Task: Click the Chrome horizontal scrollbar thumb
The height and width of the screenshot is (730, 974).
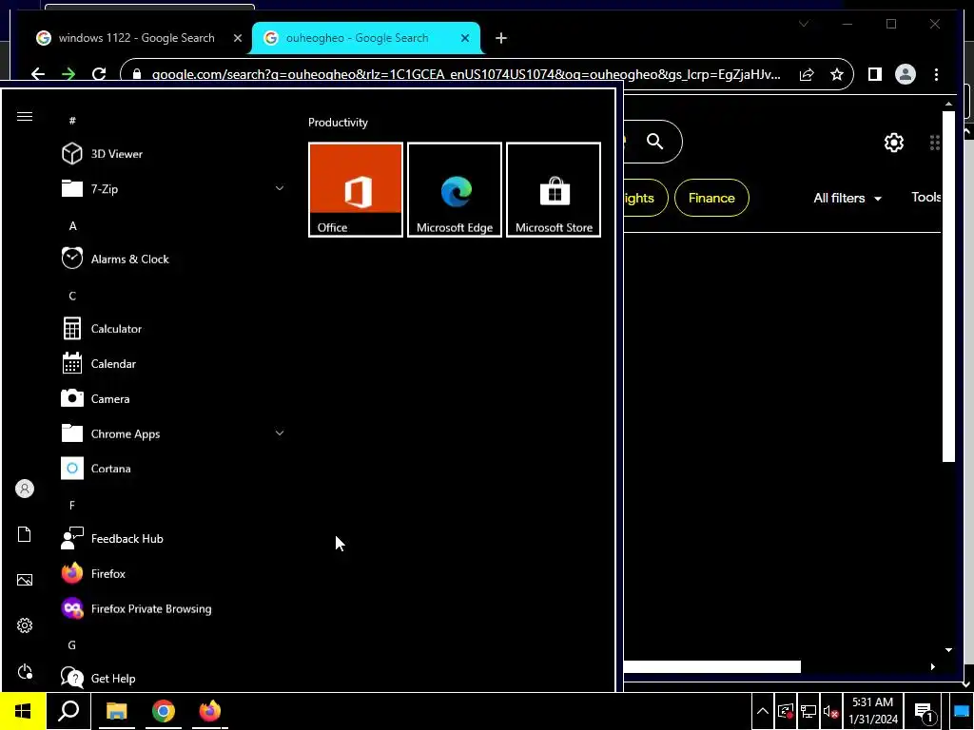Action: 711,666
